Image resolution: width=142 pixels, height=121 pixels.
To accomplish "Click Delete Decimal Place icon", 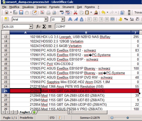I will 137,19.
